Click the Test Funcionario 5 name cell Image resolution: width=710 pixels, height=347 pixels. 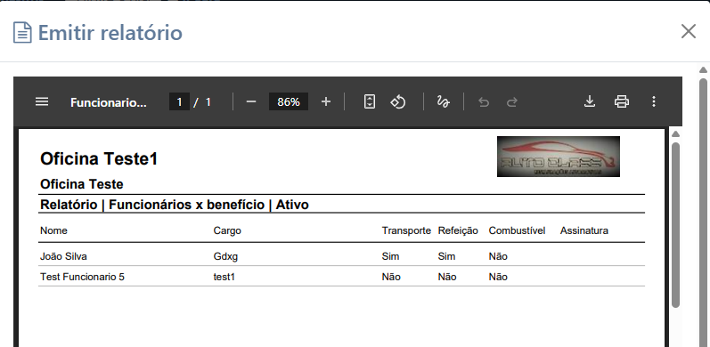[x=82, y=277]
